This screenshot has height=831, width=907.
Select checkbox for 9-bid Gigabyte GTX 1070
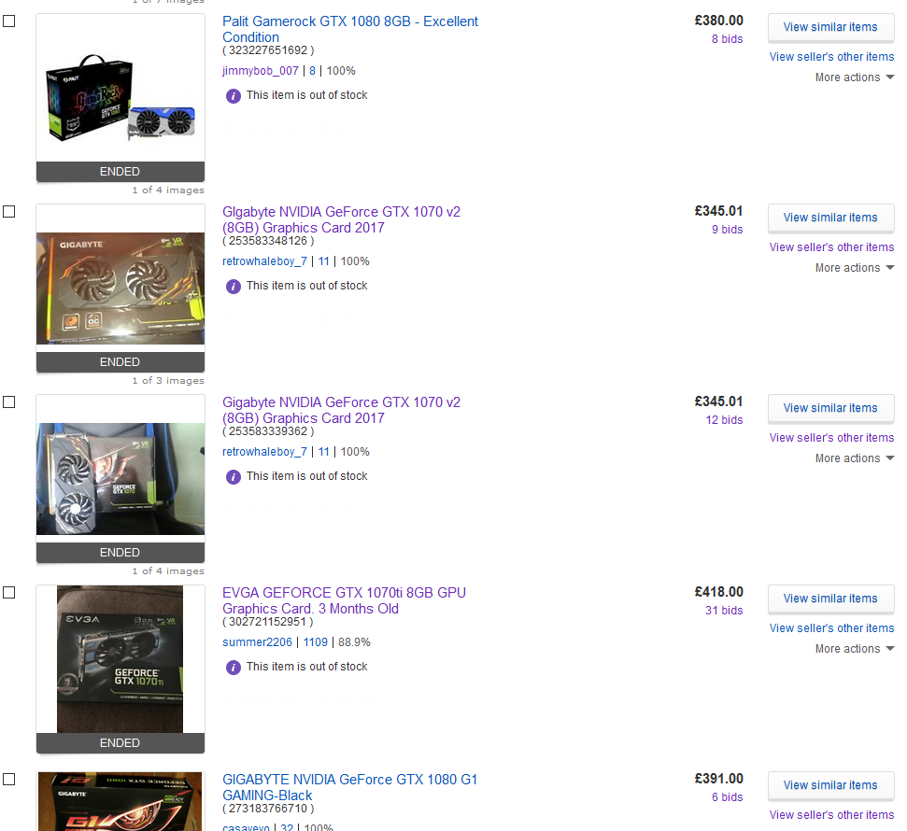click(9, 212)
